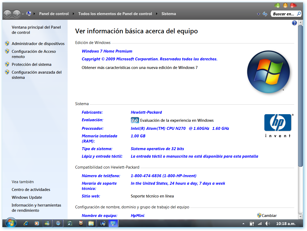307x231 pixels.
Task: Click the refresh icon in address bar
Action: pyautogui.click(x=265, y=14)
